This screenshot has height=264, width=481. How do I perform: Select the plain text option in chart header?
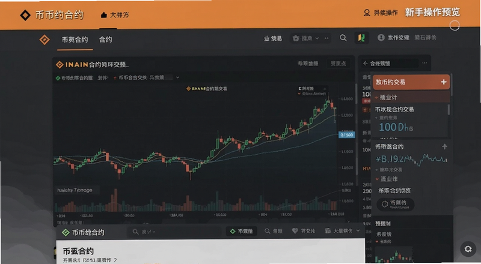pos(308,64)
